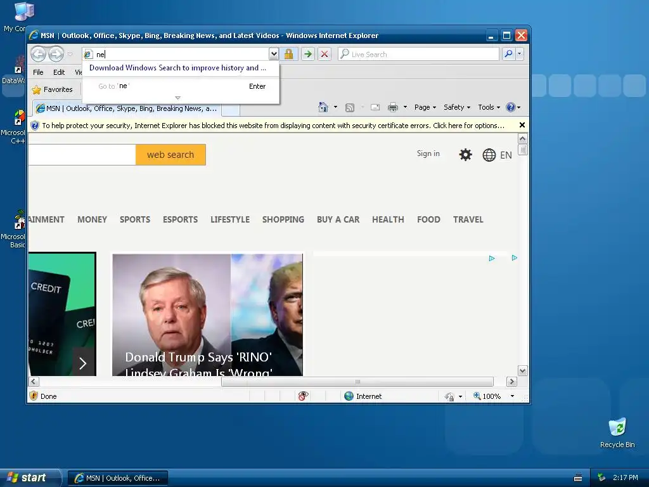Open the Print options dropdown arrow

point(405,107)
